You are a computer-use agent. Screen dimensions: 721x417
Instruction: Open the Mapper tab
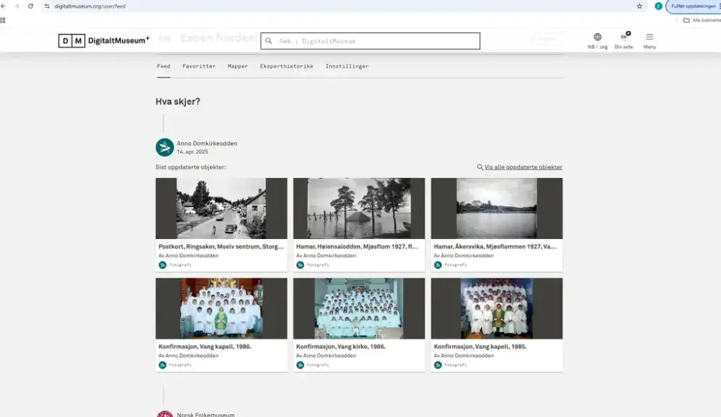coord(238,66)
